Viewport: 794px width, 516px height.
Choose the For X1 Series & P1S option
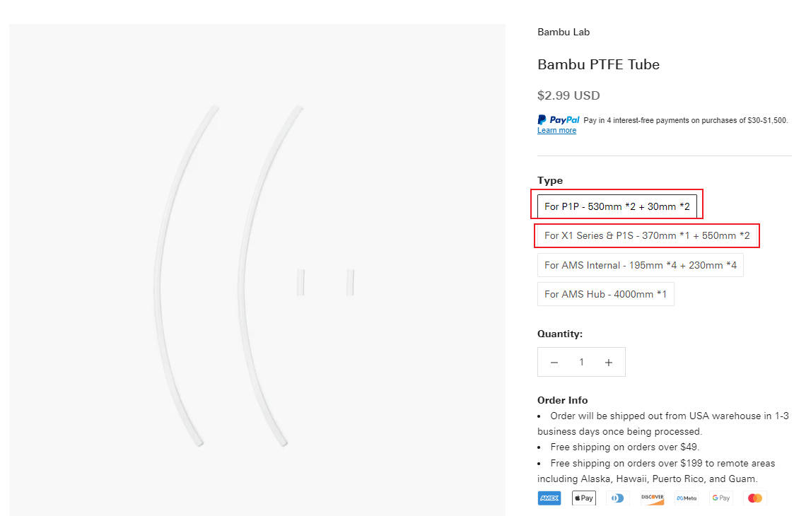(x=647, y=235)
